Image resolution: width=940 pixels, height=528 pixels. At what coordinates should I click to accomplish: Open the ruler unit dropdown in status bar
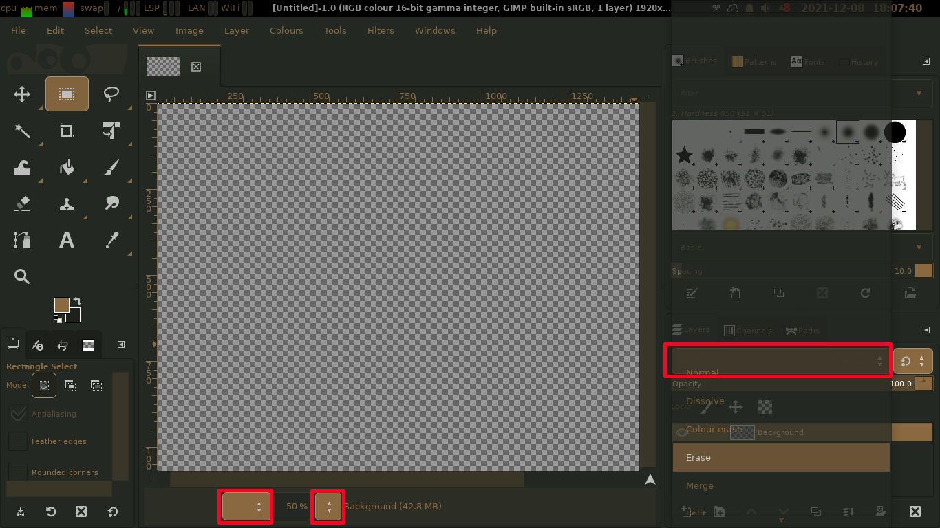pos(246,507)
